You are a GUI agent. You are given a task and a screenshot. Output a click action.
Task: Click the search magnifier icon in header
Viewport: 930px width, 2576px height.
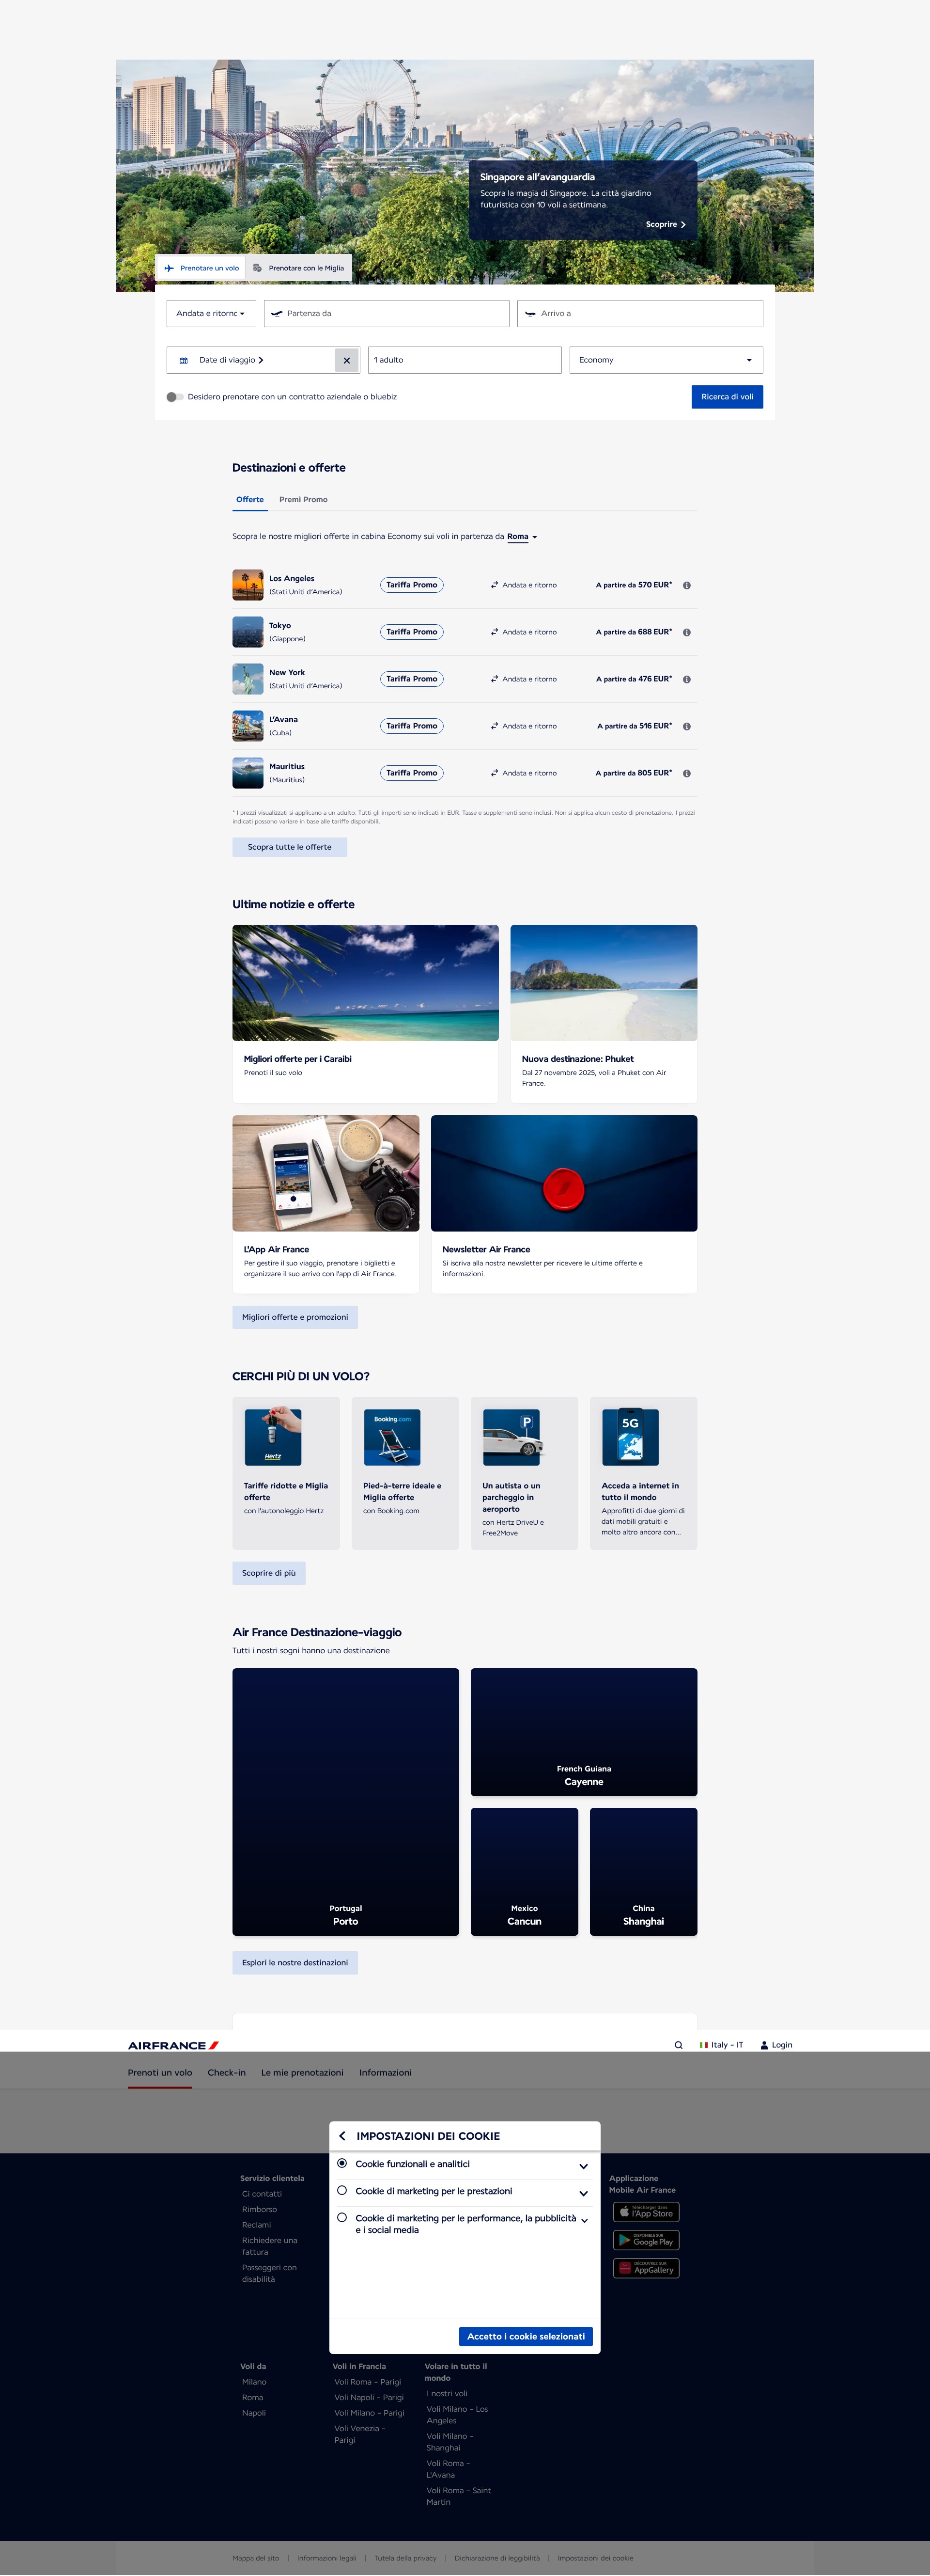click(678, 2045)
